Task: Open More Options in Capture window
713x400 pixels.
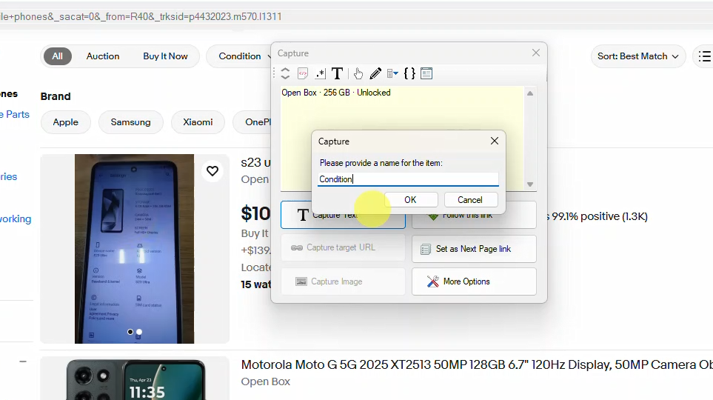Action: [x=474, y=281]
